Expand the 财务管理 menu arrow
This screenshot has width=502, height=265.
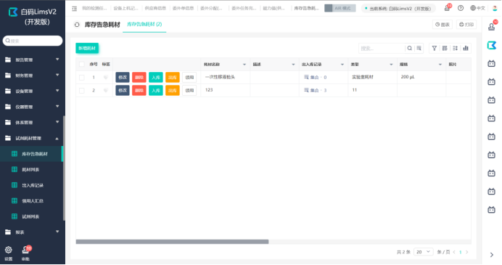coord(57,75)
